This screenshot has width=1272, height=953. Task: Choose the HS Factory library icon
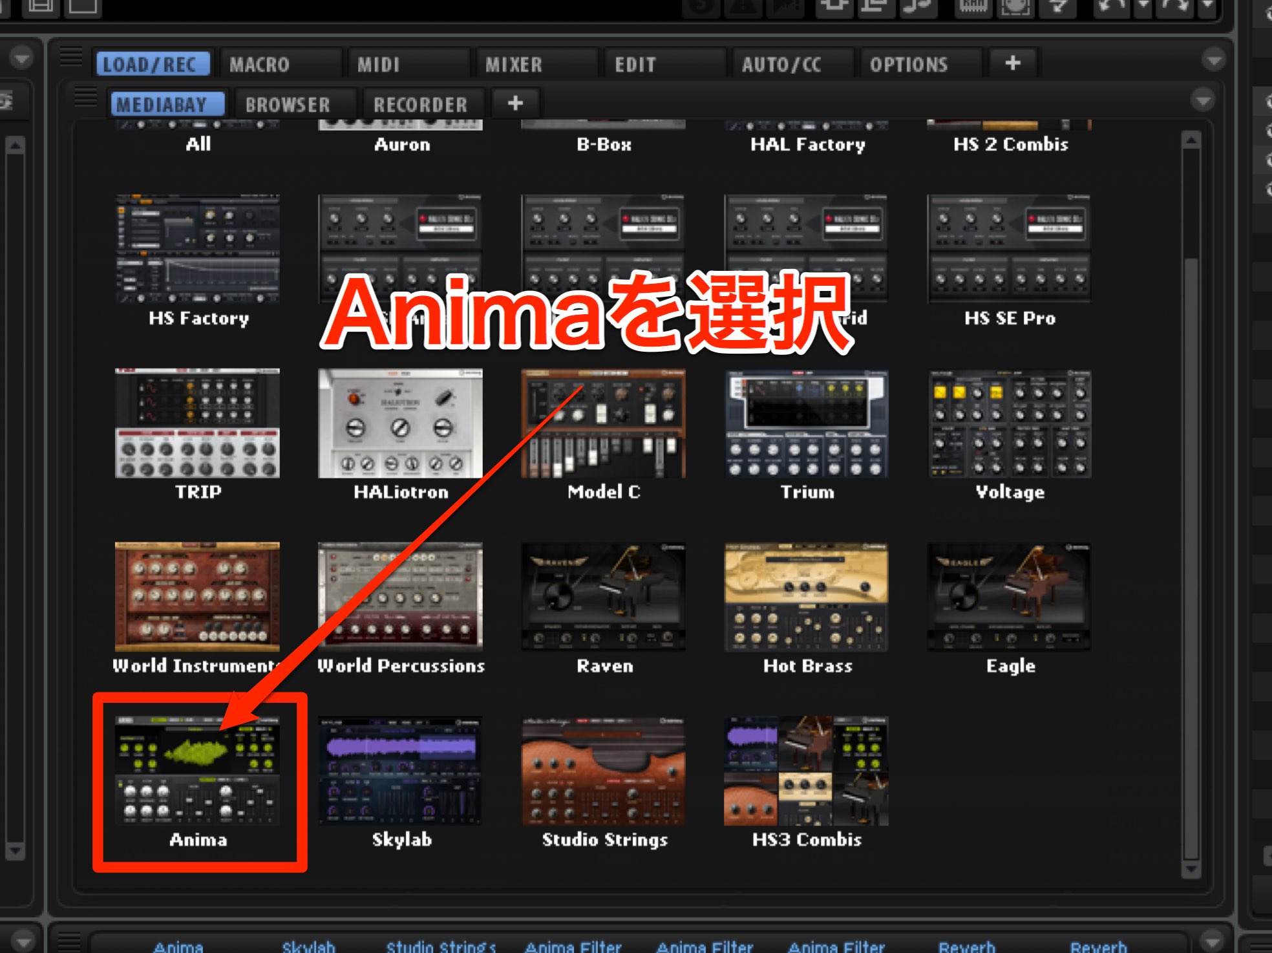click(197, 249)
